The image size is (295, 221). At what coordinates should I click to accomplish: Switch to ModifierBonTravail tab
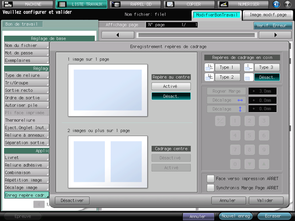[x=217, y=15]
